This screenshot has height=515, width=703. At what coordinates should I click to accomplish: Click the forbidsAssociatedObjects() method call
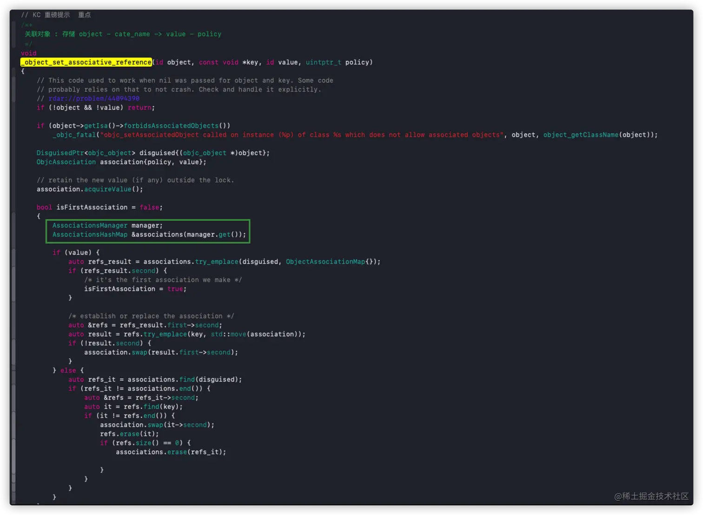[177, 126]
